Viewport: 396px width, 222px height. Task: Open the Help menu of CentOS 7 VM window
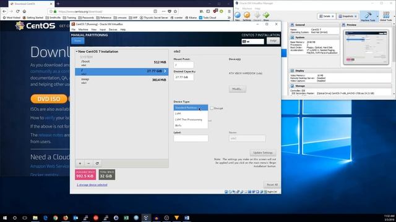[x=123, y=30]
